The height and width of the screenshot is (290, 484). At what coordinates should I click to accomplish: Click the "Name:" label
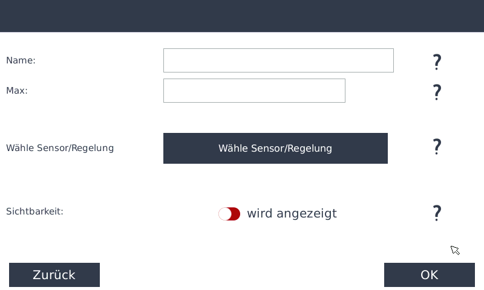tap(21, 60)
